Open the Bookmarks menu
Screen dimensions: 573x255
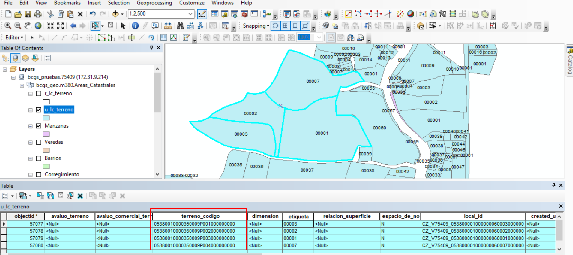(x=67, y=3)
